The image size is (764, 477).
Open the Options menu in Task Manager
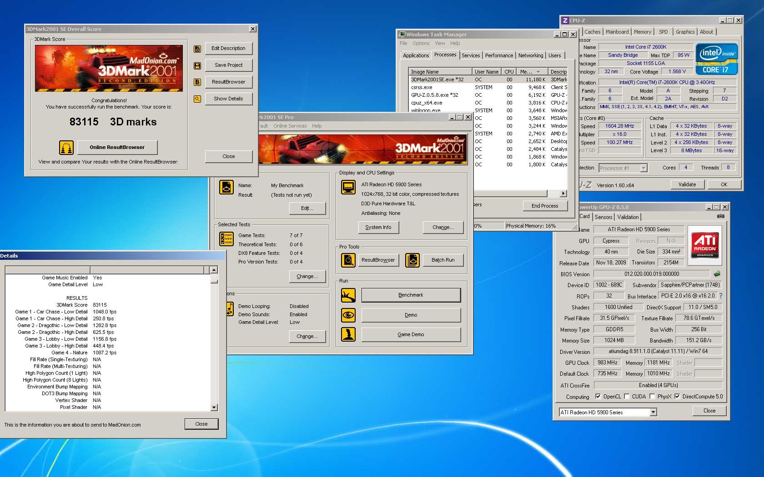click(421, 44)
